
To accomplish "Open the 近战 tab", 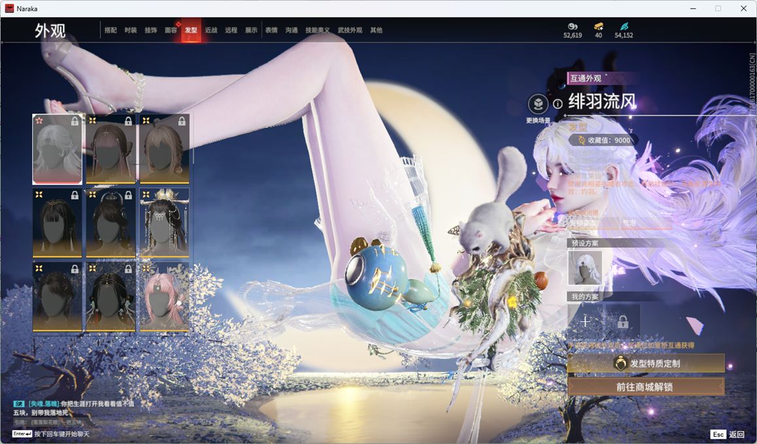I will click(211, 30).
